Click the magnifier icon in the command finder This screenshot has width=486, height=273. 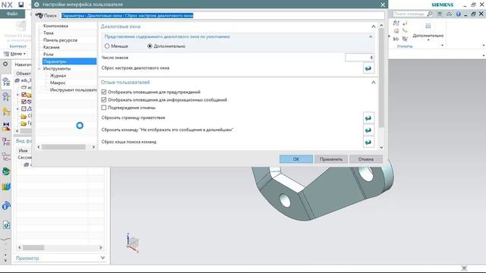click(430, 14)
